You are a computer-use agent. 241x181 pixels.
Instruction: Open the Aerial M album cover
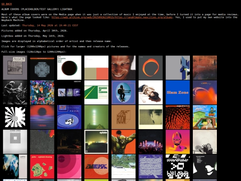15,67
